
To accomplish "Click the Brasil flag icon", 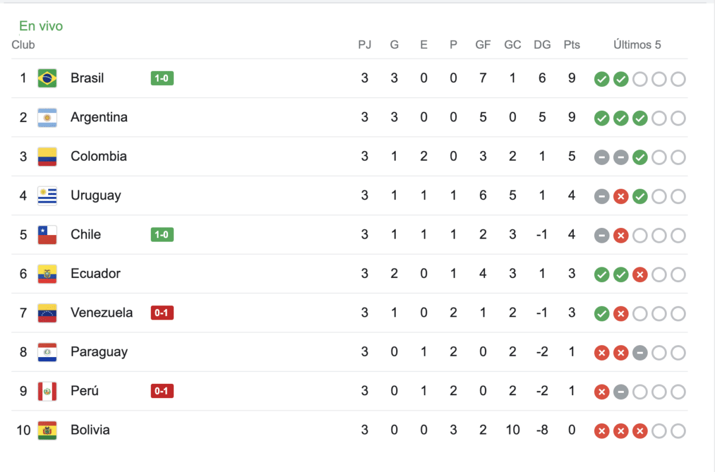I will click(47, 78).
